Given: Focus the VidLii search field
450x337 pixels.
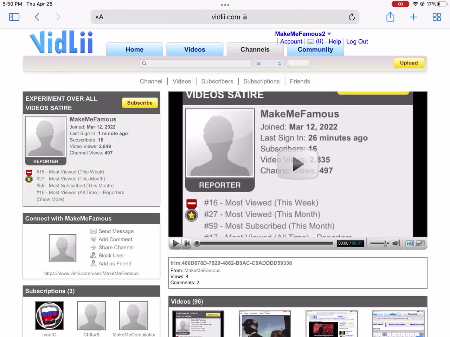Looking at the screenshot, I should point(195,64).
